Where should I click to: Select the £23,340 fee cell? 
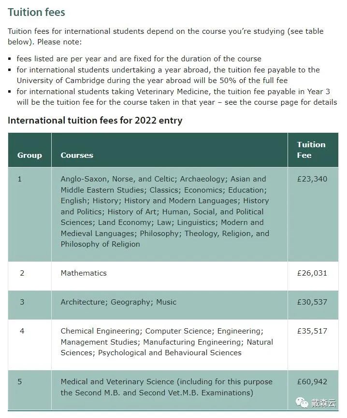(312, 179)
